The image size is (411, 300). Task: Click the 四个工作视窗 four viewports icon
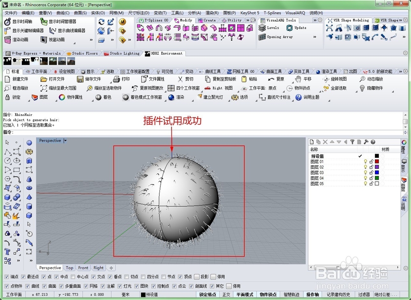tap(171, 88)
